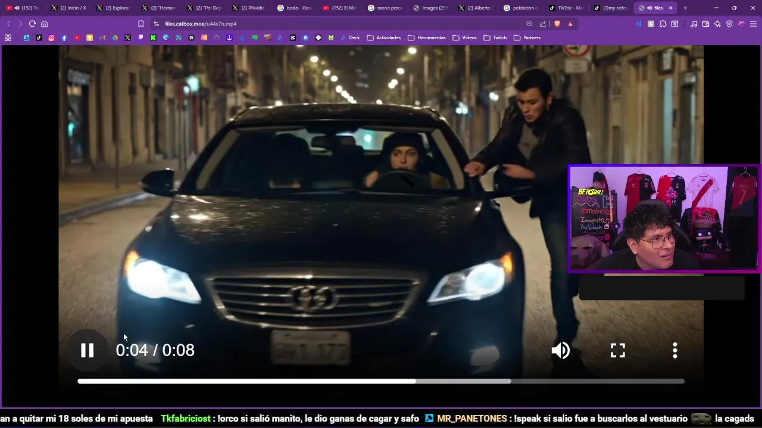
Task: Click the 0:04 / 0:08 time display
Action: pos(155,350)
